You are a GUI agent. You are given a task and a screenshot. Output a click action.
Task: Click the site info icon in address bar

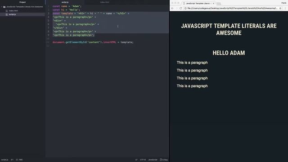click(185, 8)
